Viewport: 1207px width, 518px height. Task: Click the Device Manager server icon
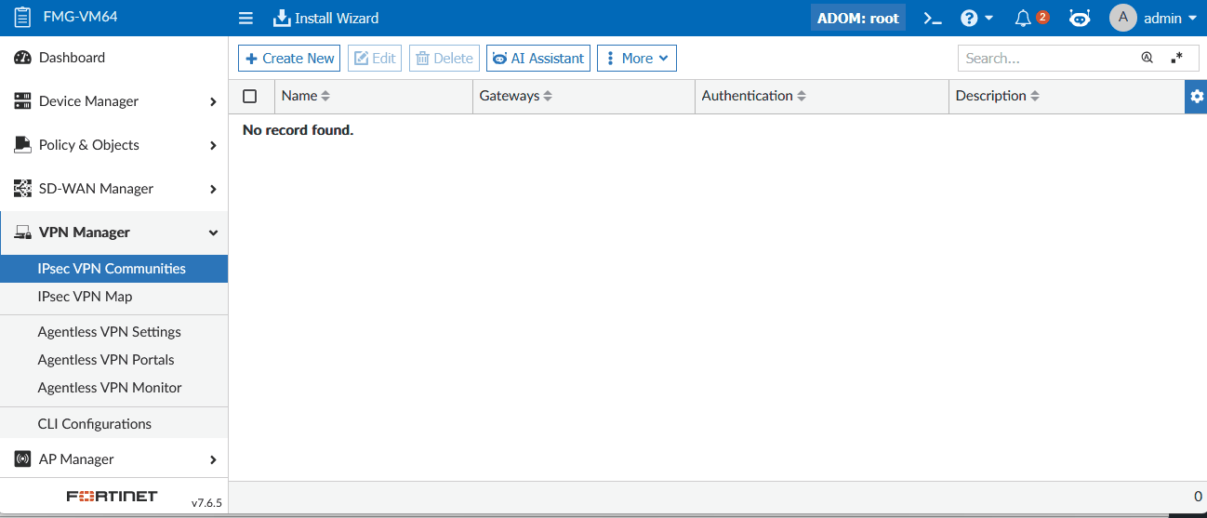click(22, 101)
